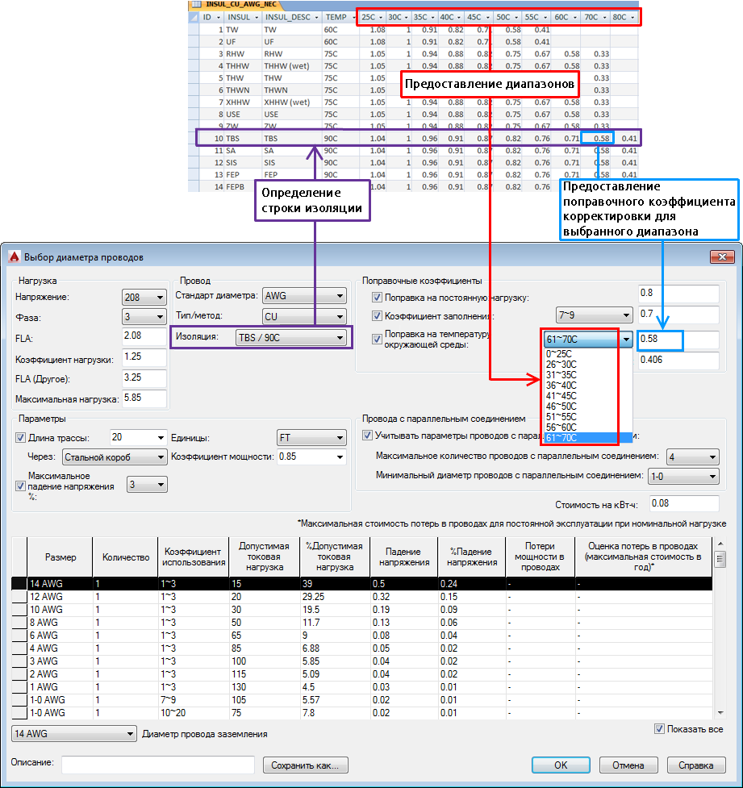The image size is (743, 788).
Task: Click row selector for the 6 AWG row
Action: tap(19, 636)
